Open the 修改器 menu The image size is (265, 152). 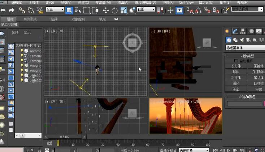coord(103,2)
